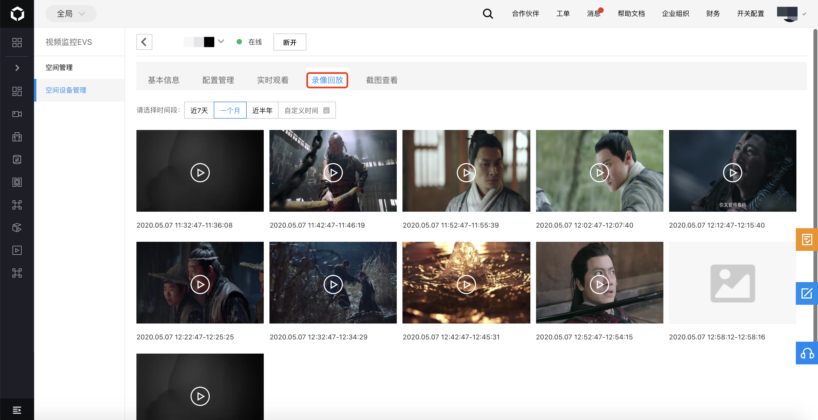Viewport: 818px width, 420px height.
Task: Play the 11:52:47-11:55:39 recording
Action: click(x=466, y=173)
